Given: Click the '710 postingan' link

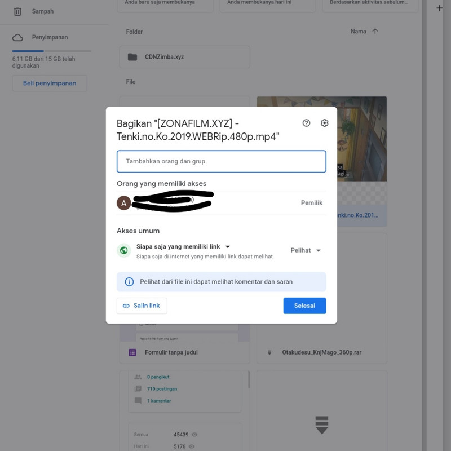Looking at the screenshot, I should coord(162,388).
